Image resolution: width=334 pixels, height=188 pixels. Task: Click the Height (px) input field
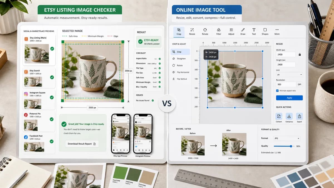pyautogui.click(x=286, y=64)
